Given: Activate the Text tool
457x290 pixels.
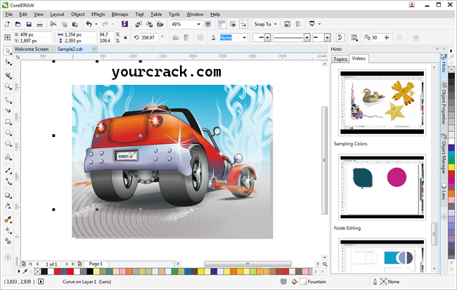Looking at the screenshot, I should 8,157.
